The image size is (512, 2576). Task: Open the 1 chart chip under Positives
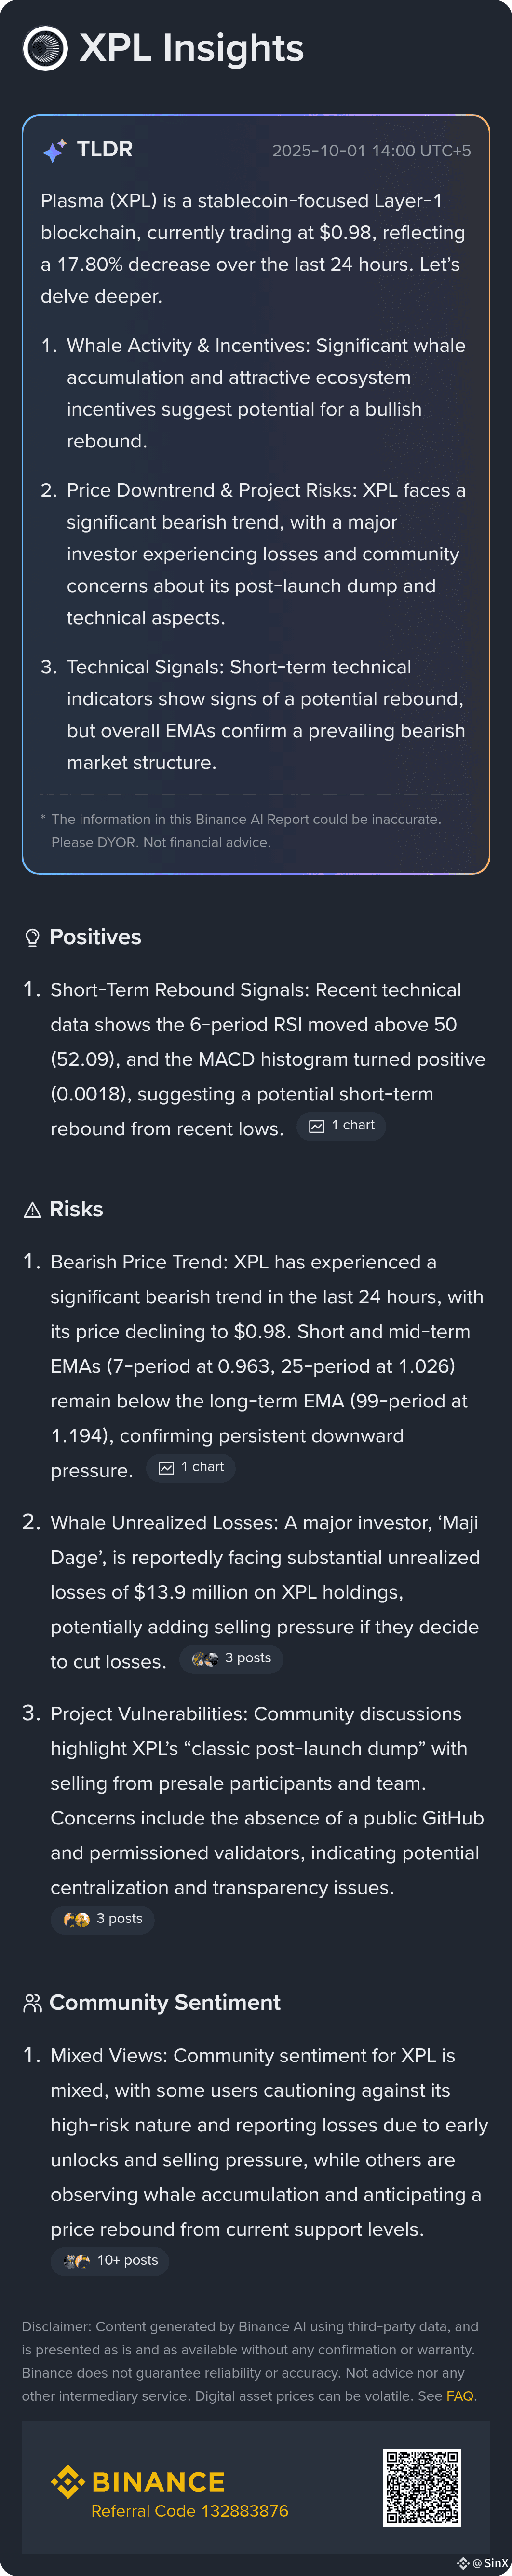[341, 1126]
